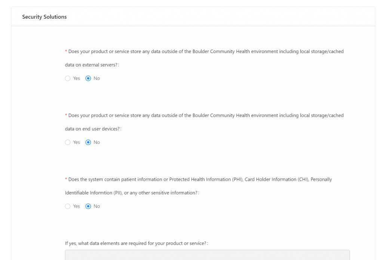Viewport: 383px width, 260px height.
Task: Click the Yes label under the first question
Action: click(x=76, y=78)
